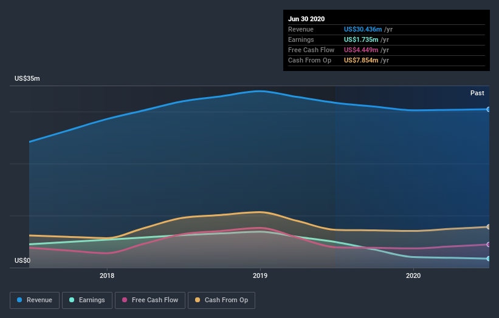The height and width of the screenshot is (318, 499).
Task: Click the Cash From Op label in tooltip
Action: (x=309, y=60)
